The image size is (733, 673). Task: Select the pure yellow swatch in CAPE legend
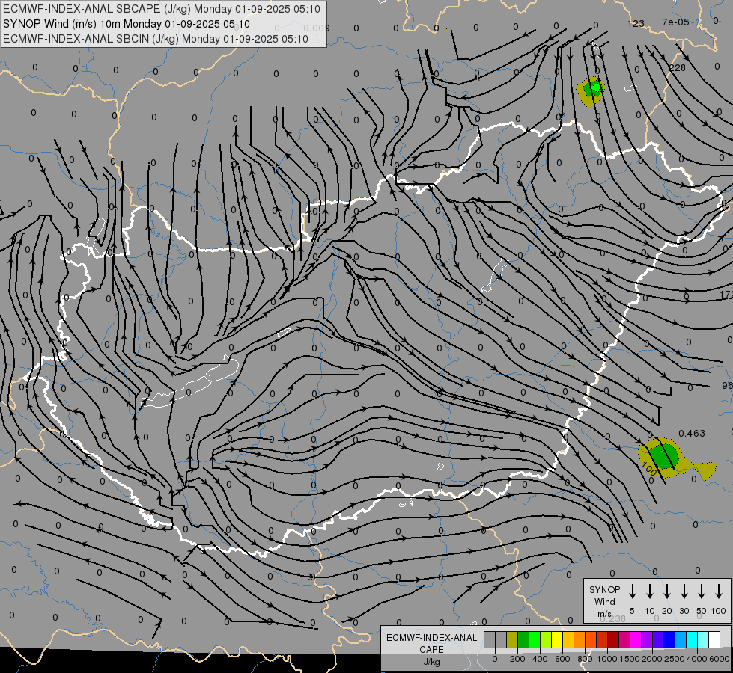(557, 639)
